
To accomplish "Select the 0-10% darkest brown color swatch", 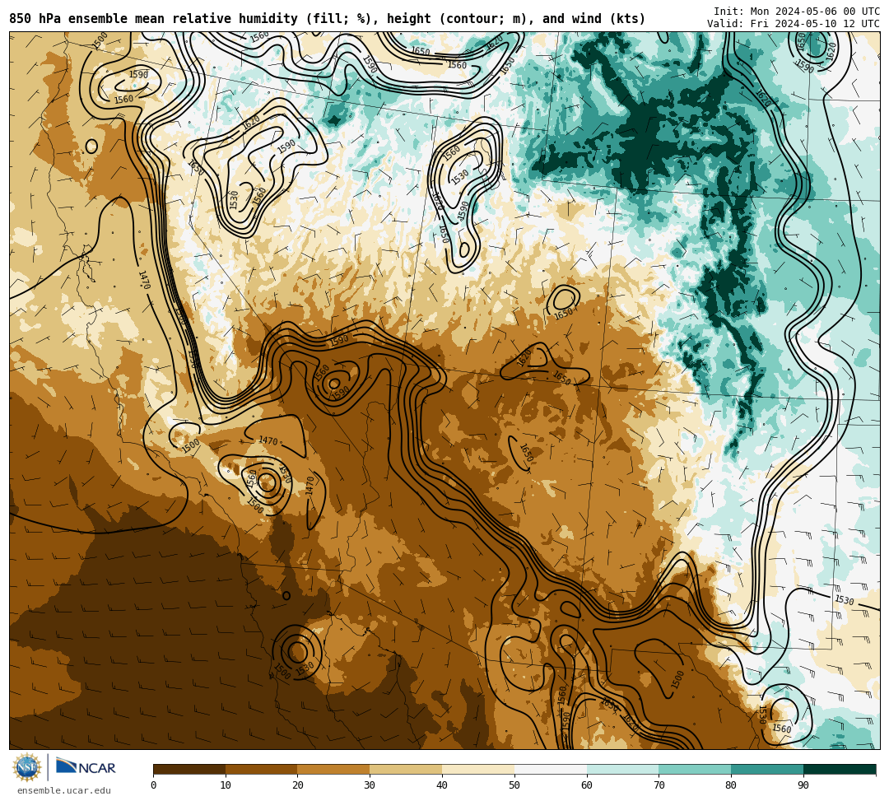I will point(189,769).
